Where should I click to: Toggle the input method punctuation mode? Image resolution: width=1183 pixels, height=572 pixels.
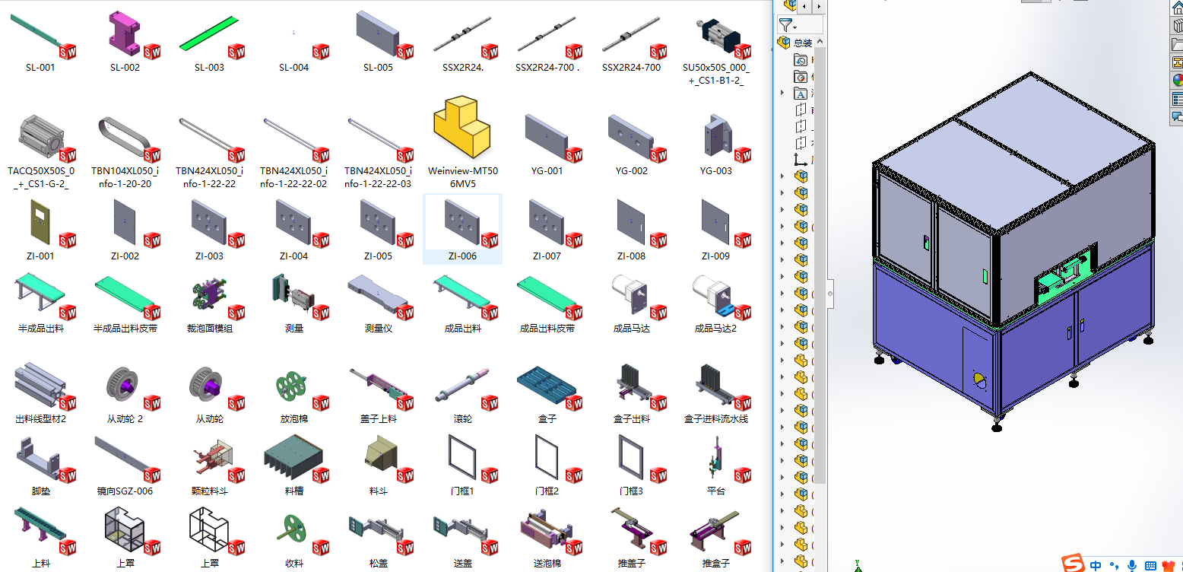1114,567
